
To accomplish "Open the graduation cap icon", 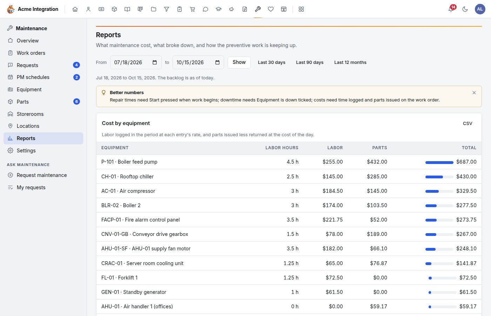I will (218, 9).
